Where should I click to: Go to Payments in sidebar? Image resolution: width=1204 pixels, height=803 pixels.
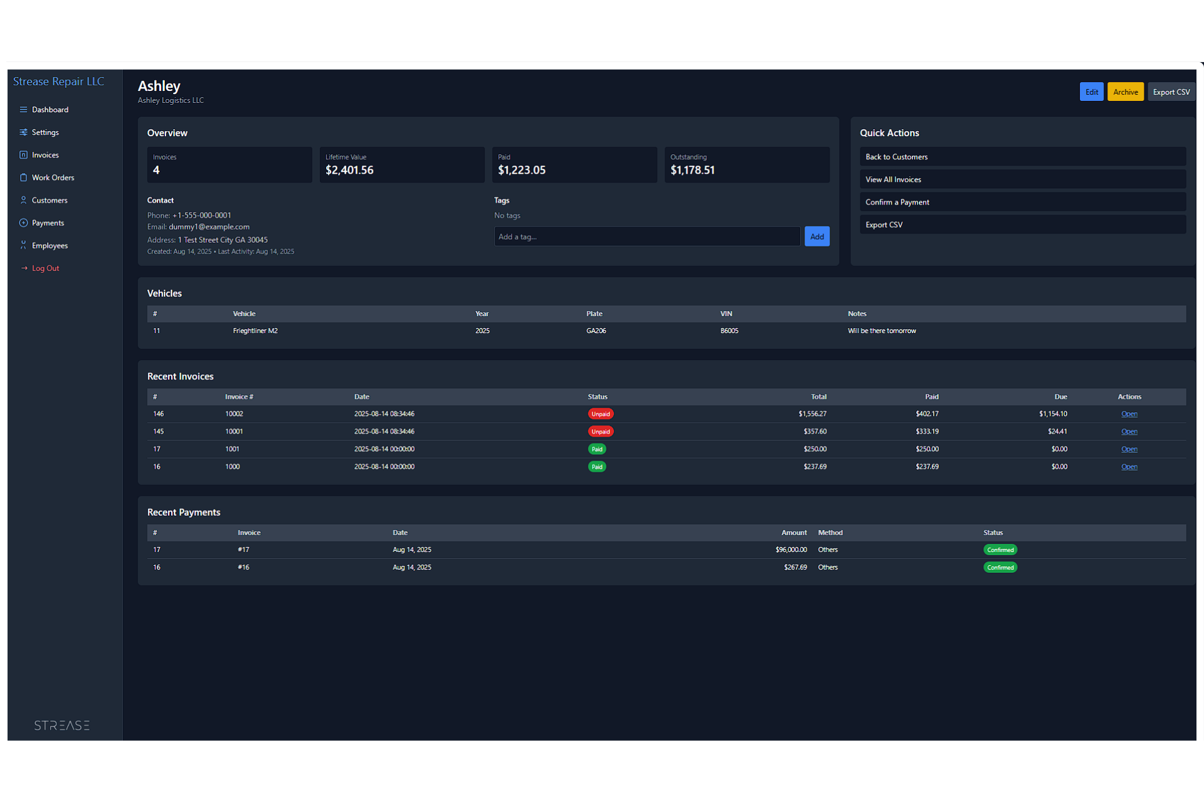pyautogui.click(x=48, y=223)
